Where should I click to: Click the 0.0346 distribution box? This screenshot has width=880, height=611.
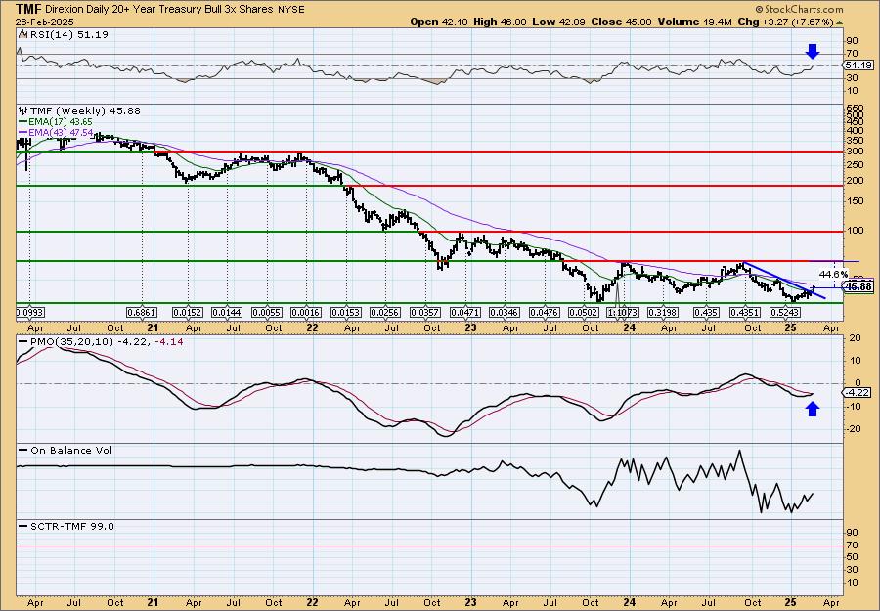click(505, 312)
